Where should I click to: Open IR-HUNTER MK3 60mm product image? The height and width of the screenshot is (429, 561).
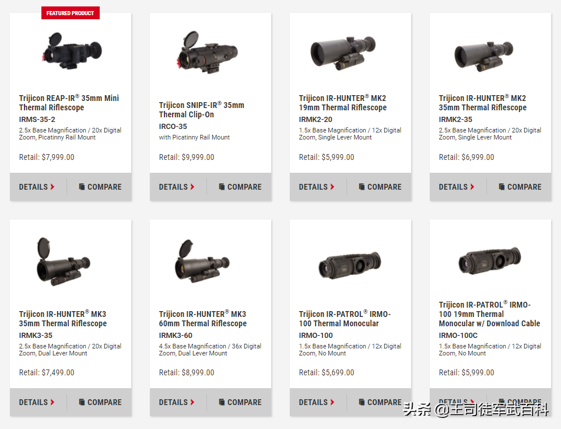202,261
